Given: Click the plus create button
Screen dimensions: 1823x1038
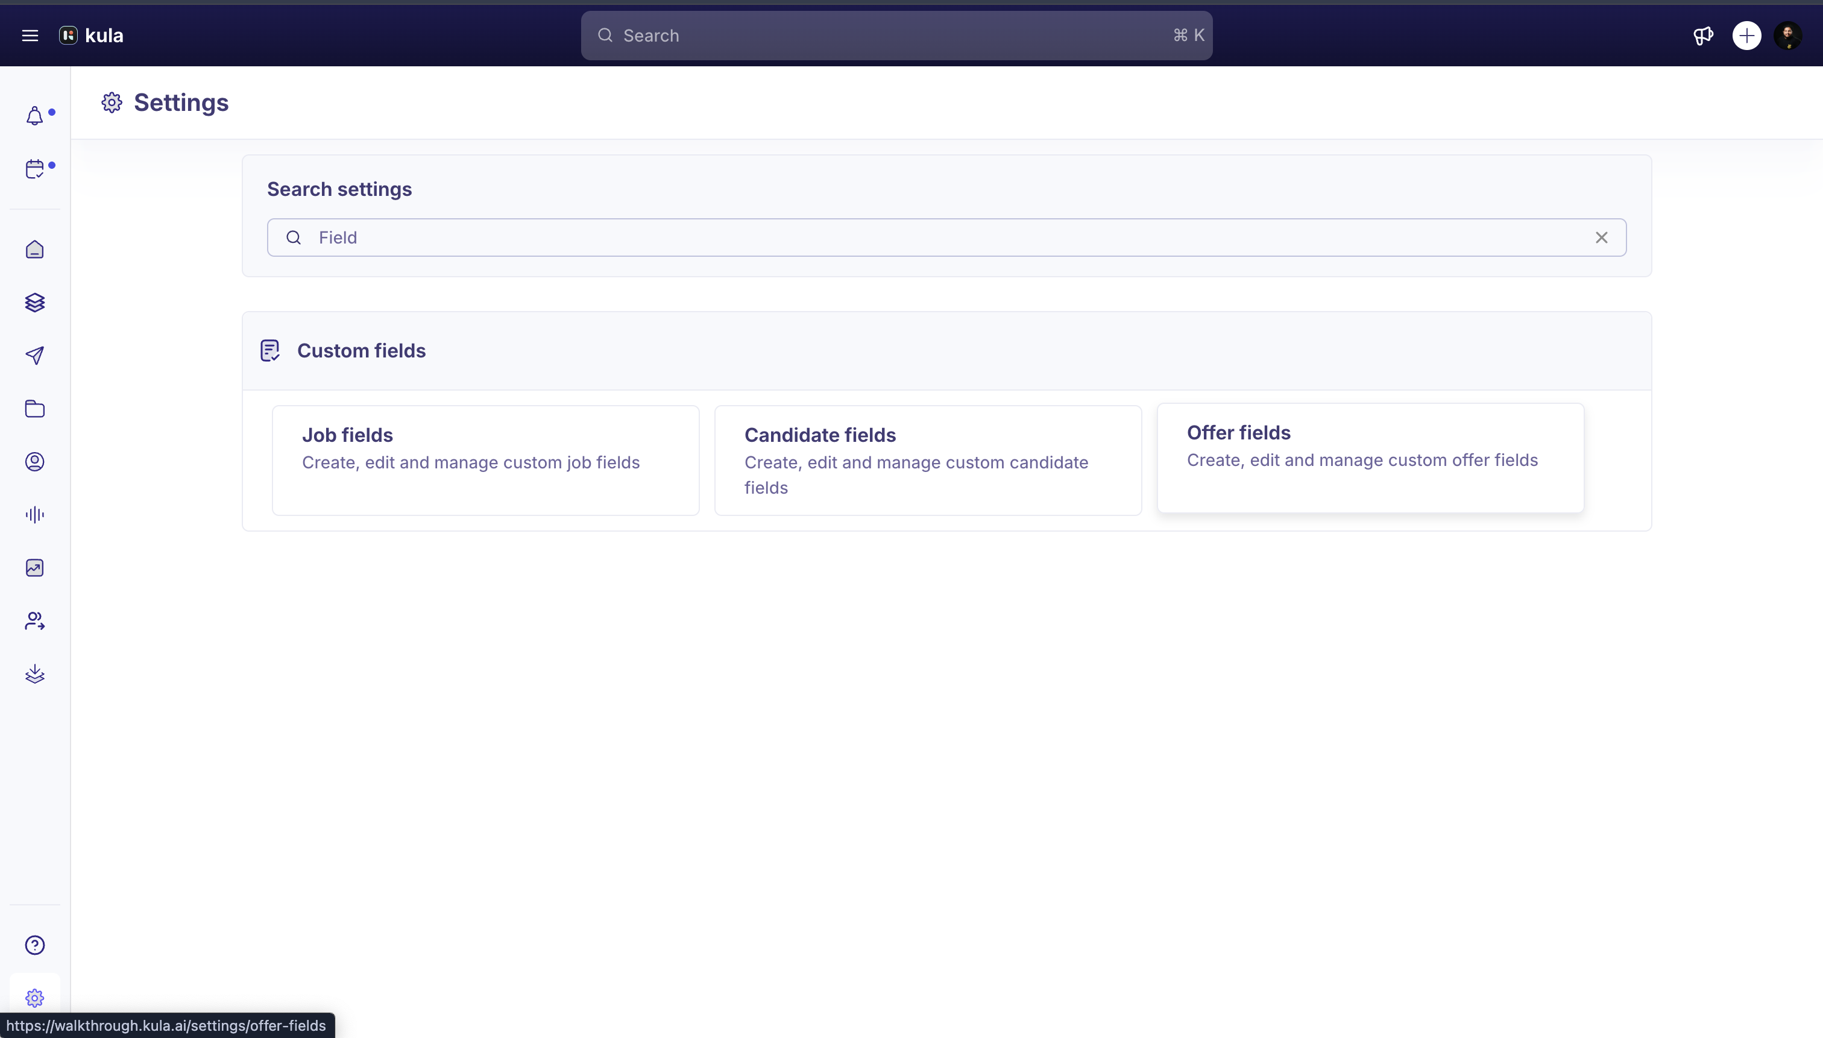Looking at the screenshot, I should pyautogui.click(x=1746, y=36).
